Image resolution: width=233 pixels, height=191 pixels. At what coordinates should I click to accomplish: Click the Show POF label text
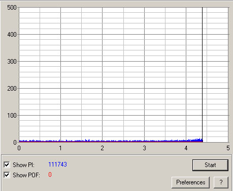pyautogui.click(x=26, y=175)
